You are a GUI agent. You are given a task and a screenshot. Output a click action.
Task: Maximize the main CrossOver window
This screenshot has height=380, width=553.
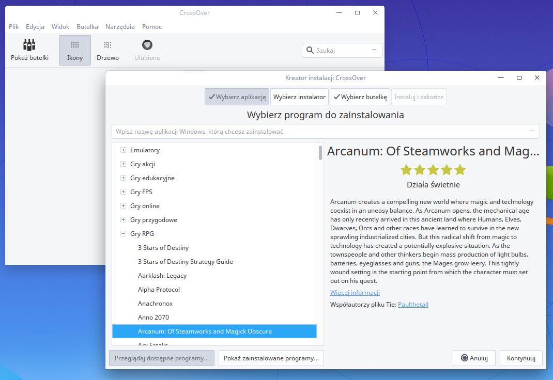357,13
